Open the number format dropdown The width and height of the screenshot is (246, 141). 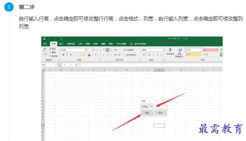pyautogui.click(x=162, y=50)
